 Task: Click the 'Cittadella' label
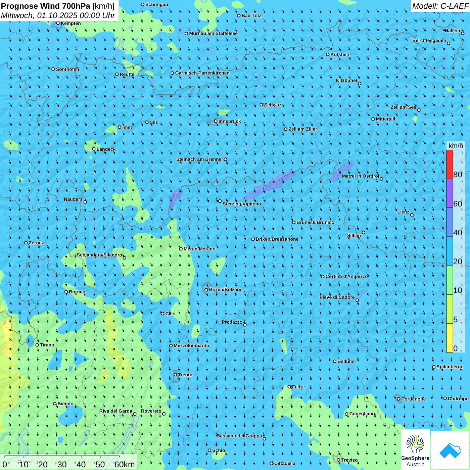(285, 463)
